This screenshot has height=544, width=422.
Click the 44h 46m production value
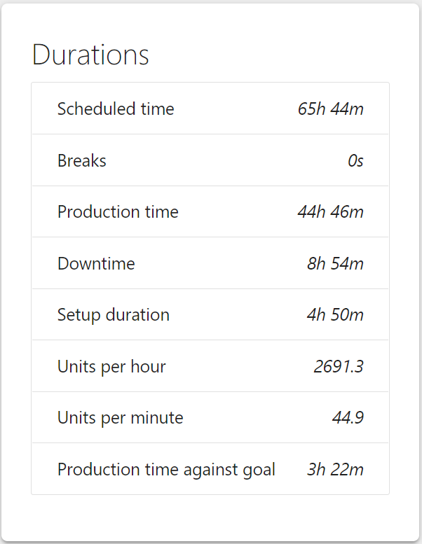point(330,212)
